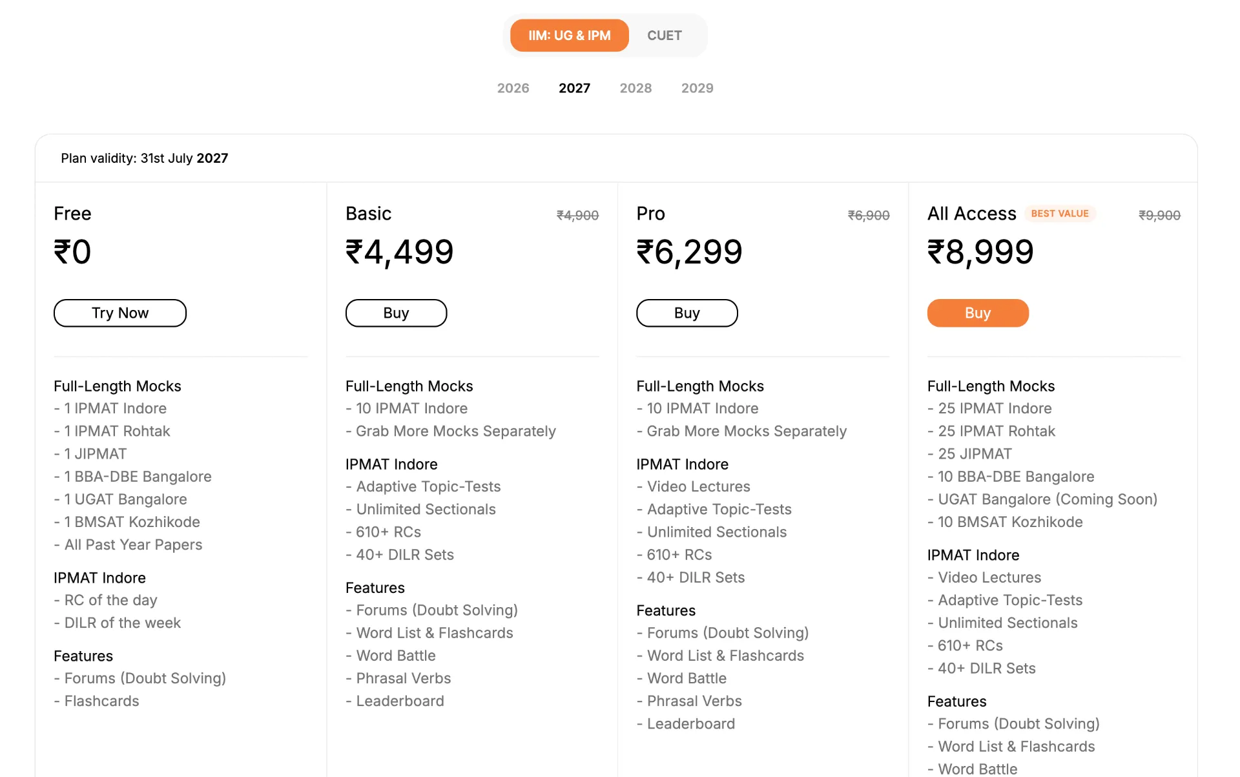Choose the 2026 year option
This screenshot has height=777, width=1240.
click(513, 88)
